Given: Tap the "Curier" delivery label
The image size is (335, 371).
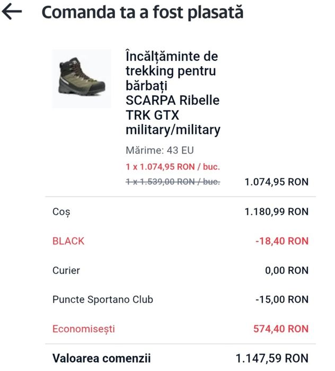Looking at the screenshot, I should 66,270.
